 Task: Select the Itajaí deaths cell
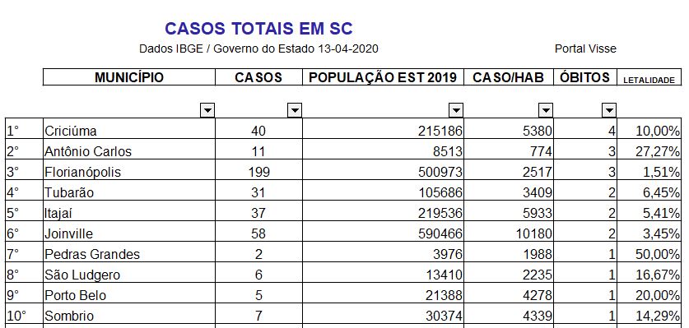(585, 213)
